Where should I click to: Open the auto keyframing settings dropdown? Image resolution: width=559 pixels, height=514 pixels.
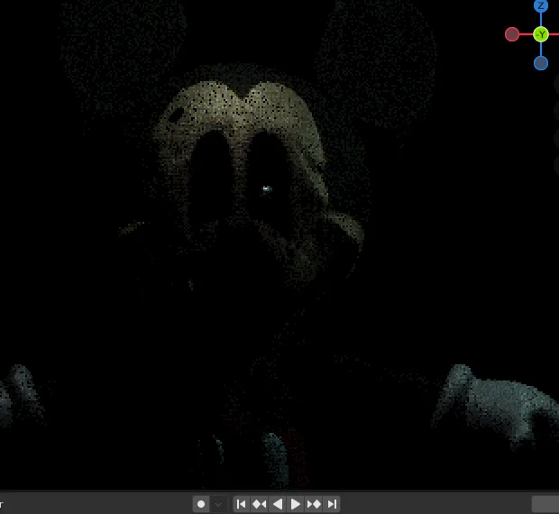[218, 504]
